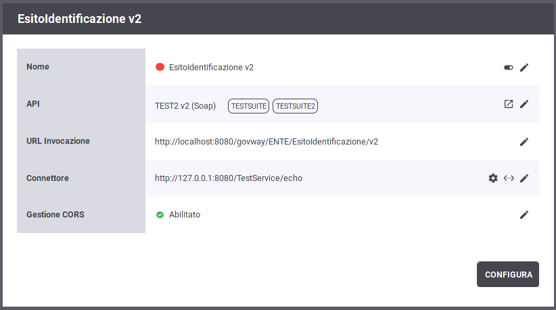
Task: Edit the Connettore with pencil icon
Action: coord(524,178)
